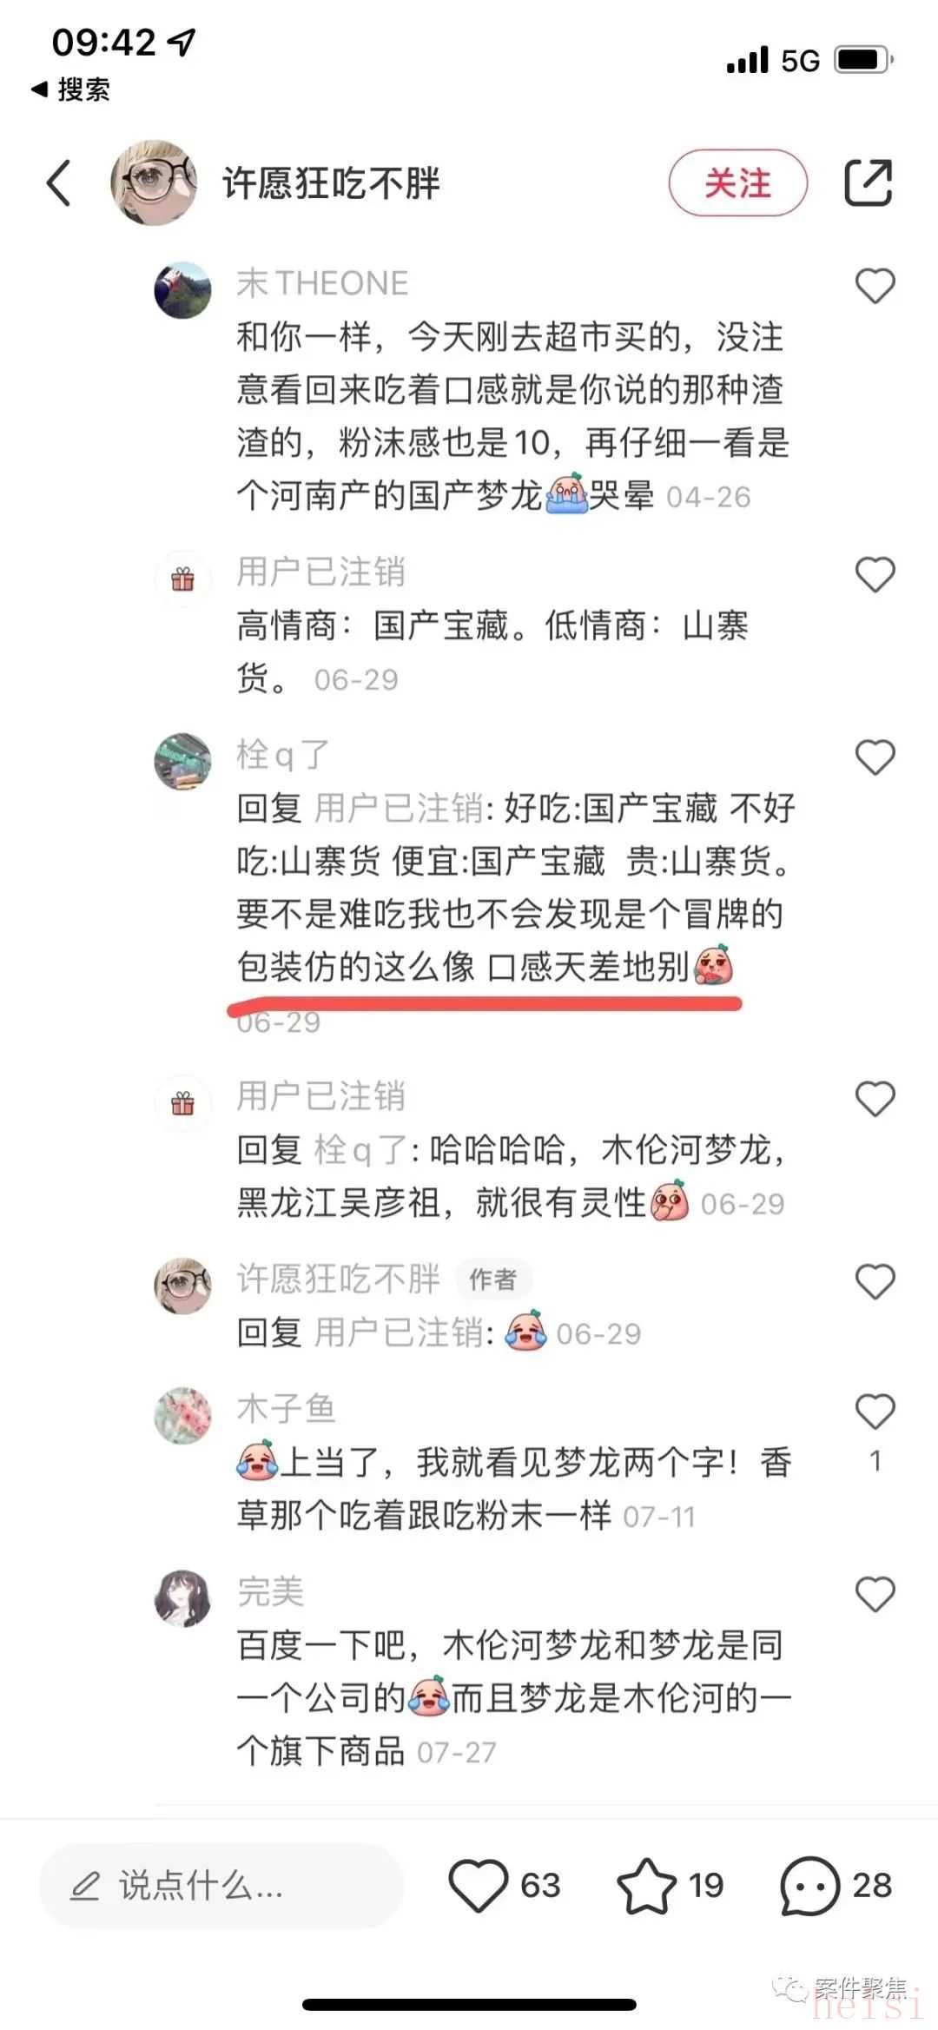The height and width of the screenshot is (2030, 938).
Task: Return to 搜索 via status bar link
Action: coord(70,89)
